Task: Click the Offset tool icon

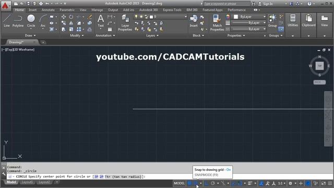Action: (90, 29)
